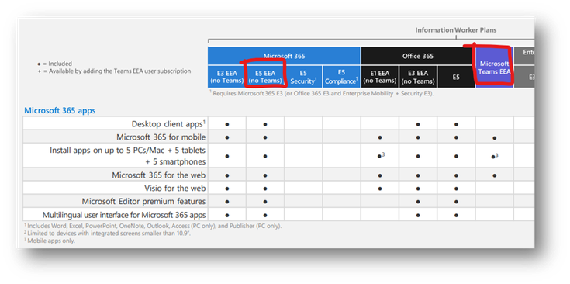The width and height of the screenshot is (570, 284).
Task: Select the black "Office 365" group header
Action: 418,56
